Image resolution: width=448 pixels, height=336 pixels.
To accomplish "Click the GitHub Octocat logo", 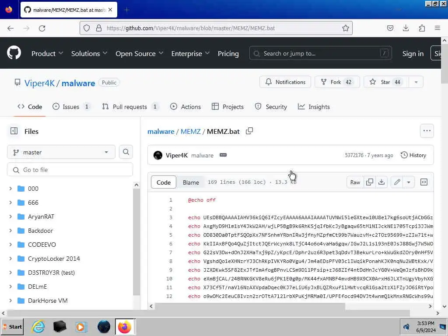I will pyautogui.click(x=14, y=53).
